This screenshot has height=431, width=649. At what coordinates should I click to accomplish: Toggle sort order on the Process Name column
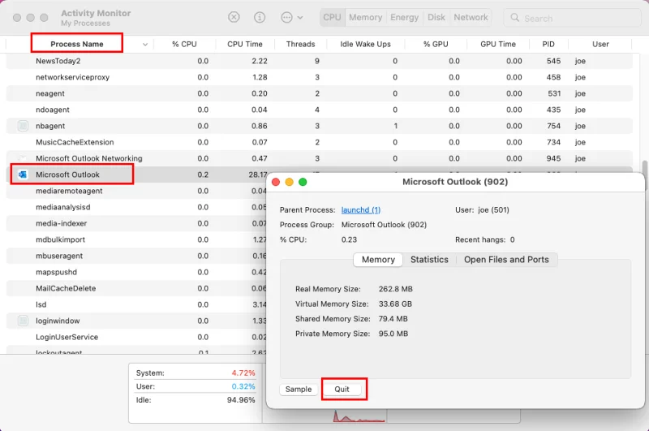(77, 44)
